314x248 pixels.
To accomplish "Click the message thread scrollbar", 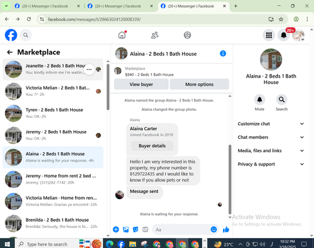I will coord(230,180).
